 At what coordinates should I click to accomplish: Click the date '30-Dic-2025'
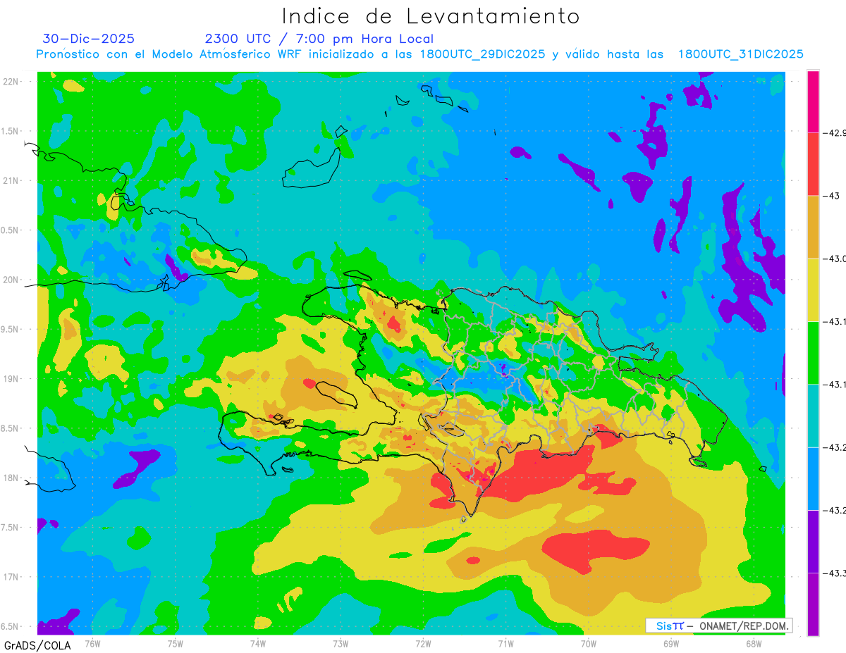(89, 39)
